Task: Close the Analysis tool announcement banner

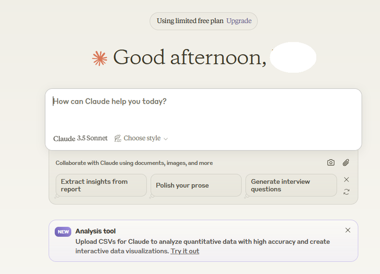Action: coord(348,230)
